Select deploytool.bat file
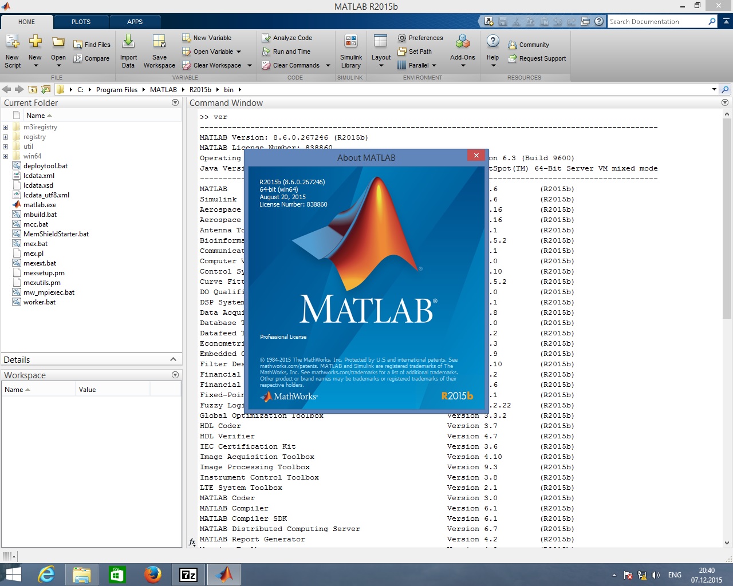 45,166
